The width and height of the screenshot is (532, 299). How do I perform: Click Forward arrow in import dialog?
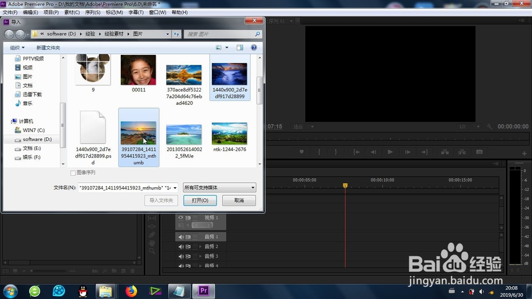pyautogui.click(x=20, y=34)
